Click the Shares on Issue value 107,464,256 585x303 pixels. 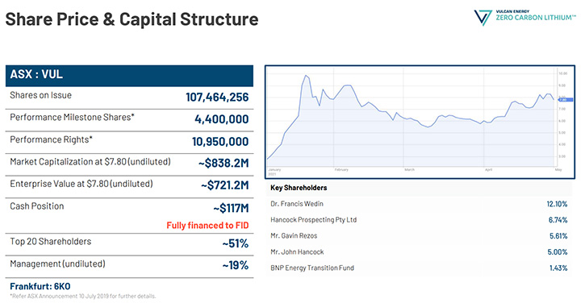click(217, 98)
